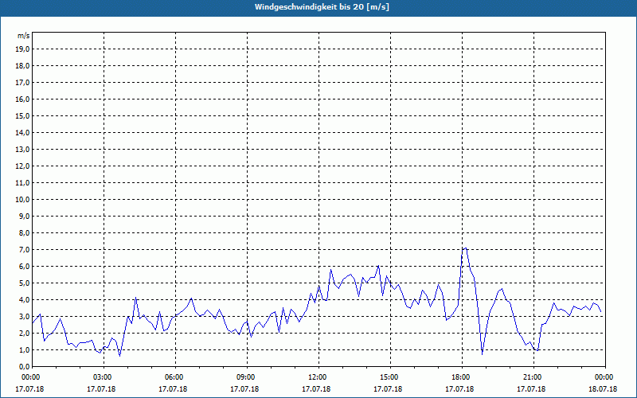The width and height of the screenshot is (637, 398).
Task: Click the 12:00 time axis label
Action: 319,377
